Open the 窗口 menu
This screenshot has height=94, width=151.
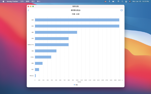click(39, 2)
